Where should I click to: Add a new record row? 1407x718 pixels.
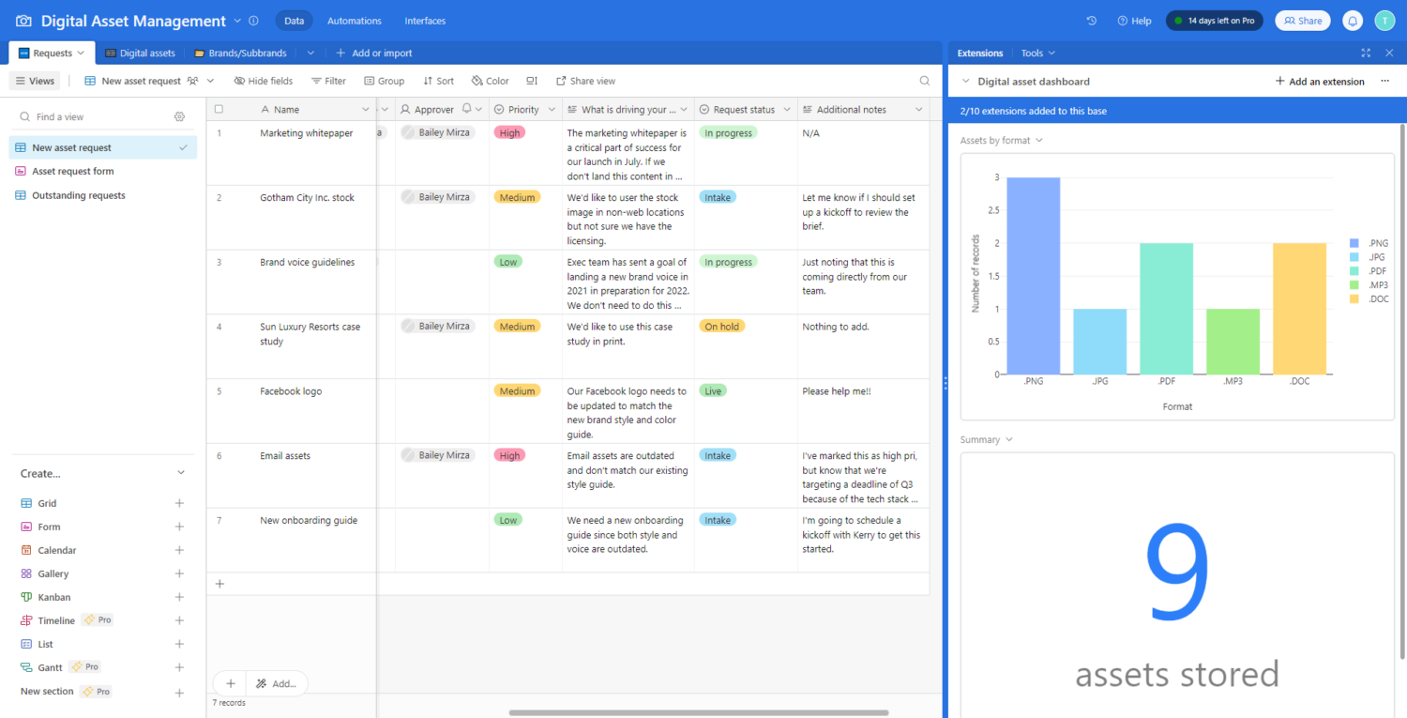219,584
